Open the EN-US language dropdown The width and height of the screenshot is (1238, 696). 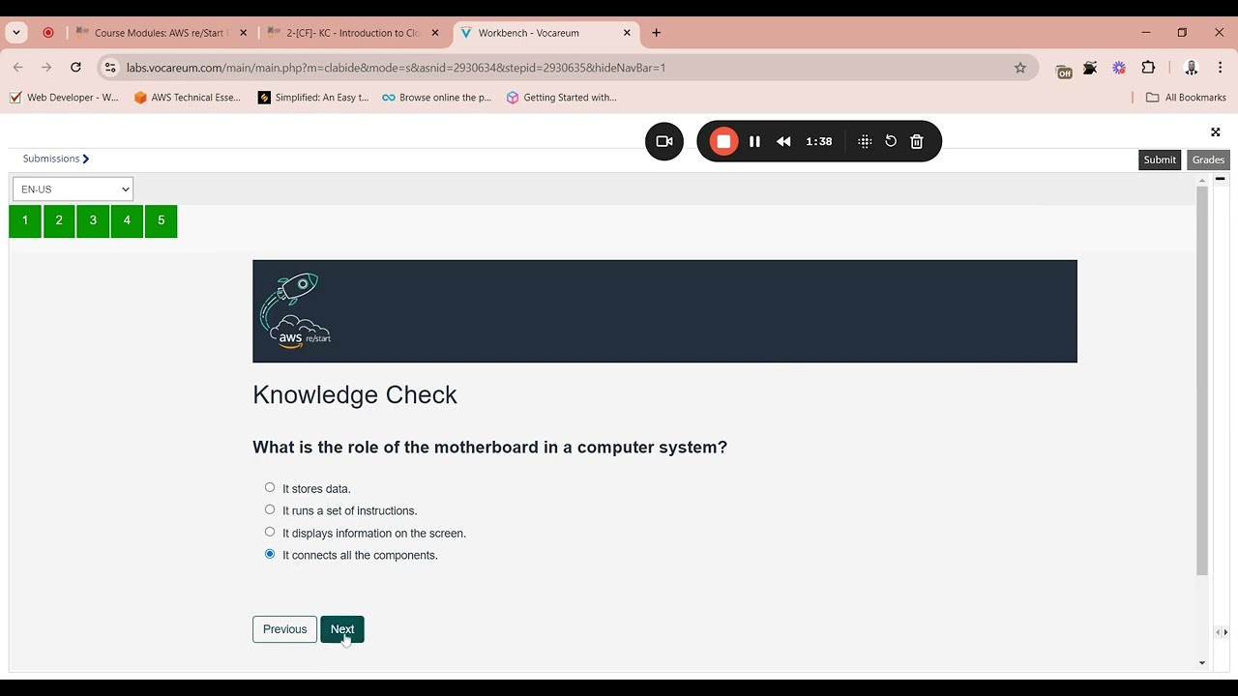pos(73,189)
